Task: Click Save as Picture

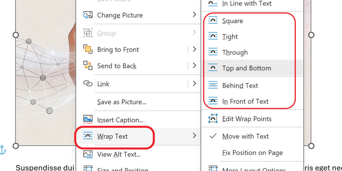Action: pyautogui.click(x=121, y=102)
